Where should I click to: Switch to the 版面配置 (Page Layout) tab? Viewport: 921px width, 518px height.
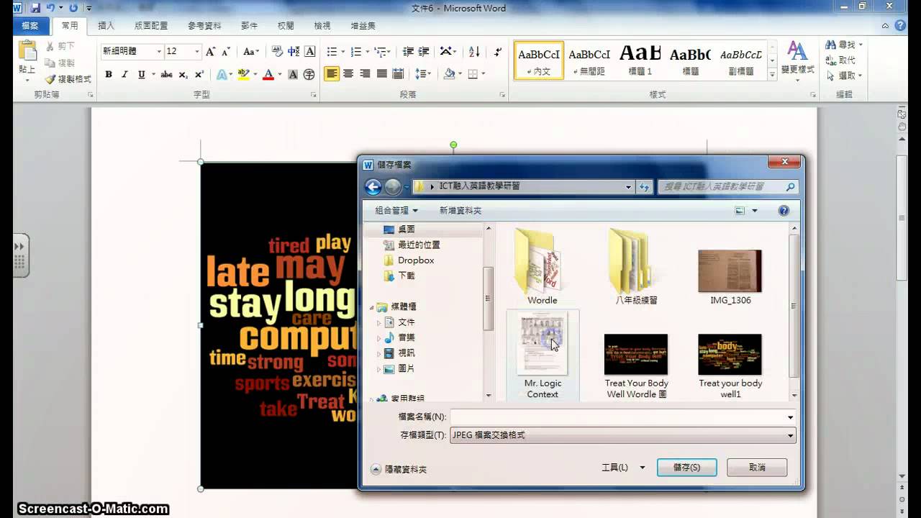tap(150, 26)
